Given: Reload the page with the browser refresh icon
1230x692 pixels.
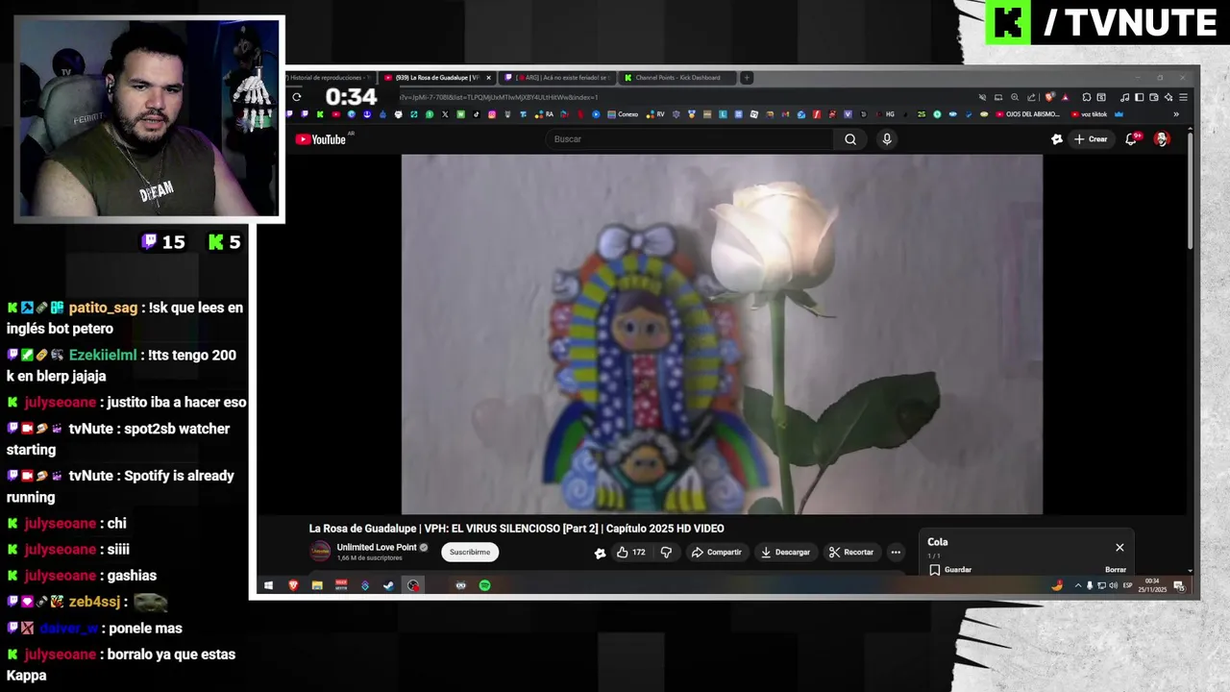Looking at the screenshot, I should tap(297, 97).
